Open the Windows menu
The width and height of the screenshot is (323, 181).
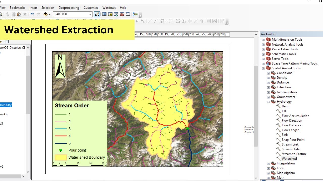point(109,8)
